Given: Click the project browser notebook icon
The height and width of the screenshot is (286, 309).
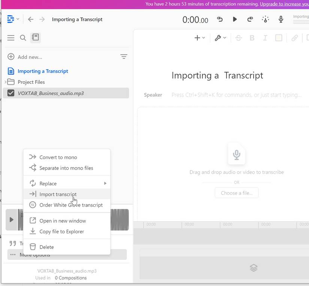Looking at the screenshot, I should pos(35,37).
